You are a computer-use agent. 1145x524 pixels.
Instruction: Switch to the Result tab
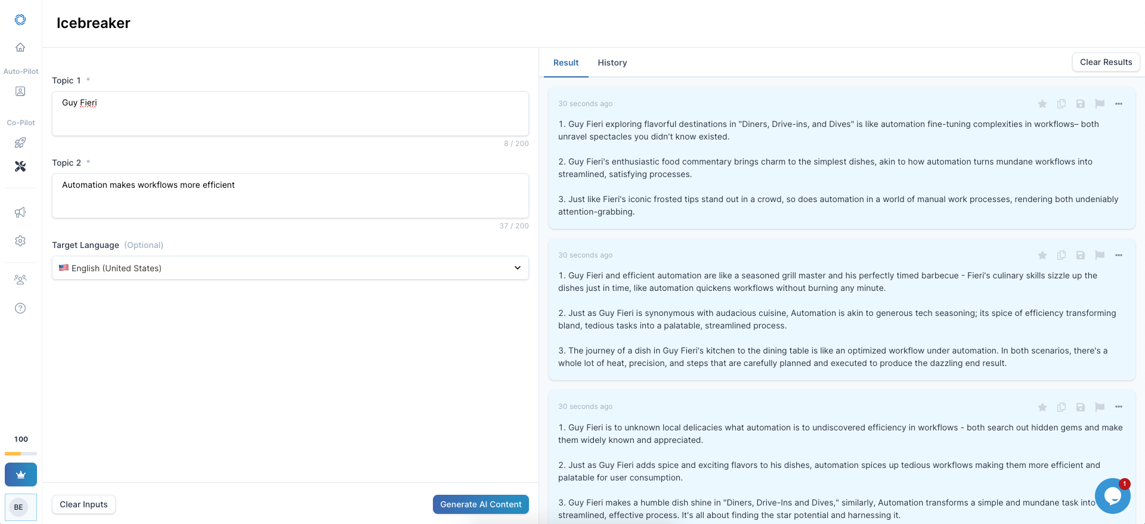[566, 63]
